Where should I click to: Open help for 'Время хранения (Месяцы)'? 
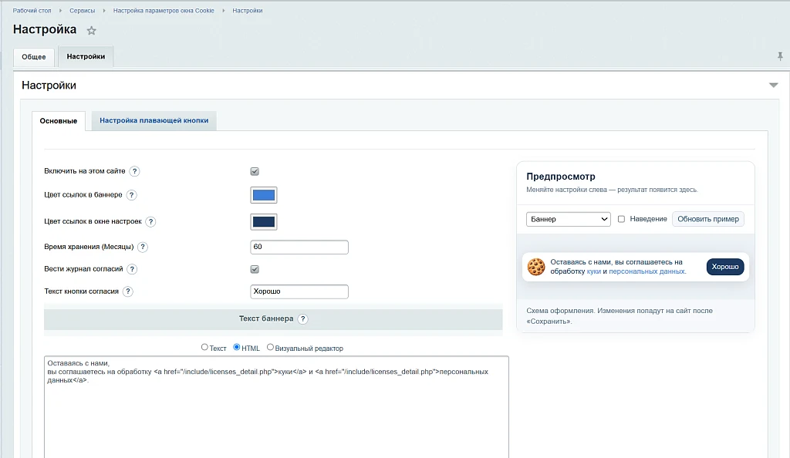pyautogui.click(x=143, y=247)
